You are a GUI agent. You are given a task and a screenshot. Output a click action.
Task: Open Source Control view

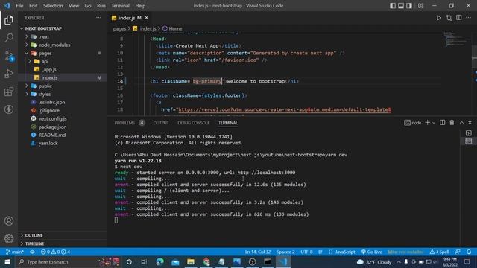9,56
